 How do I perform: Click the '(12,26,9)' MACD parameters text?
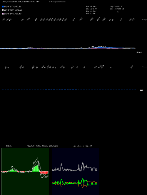point(31,146)
